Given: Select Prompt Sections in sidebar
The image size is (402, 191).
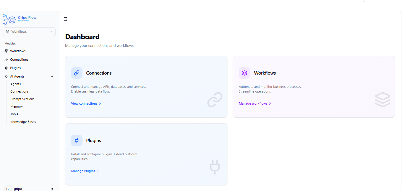Looking at the screenshot, I should [22, 99].
